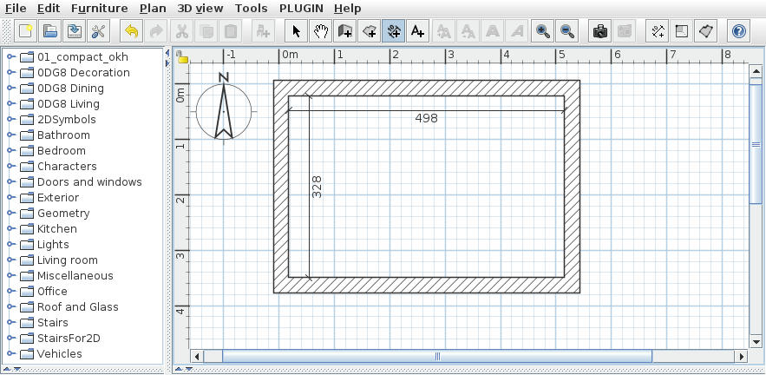Screen dimensions: 766x375
Task: Click the greyed-out Redo arrow icon
Action: coord(156,32)
